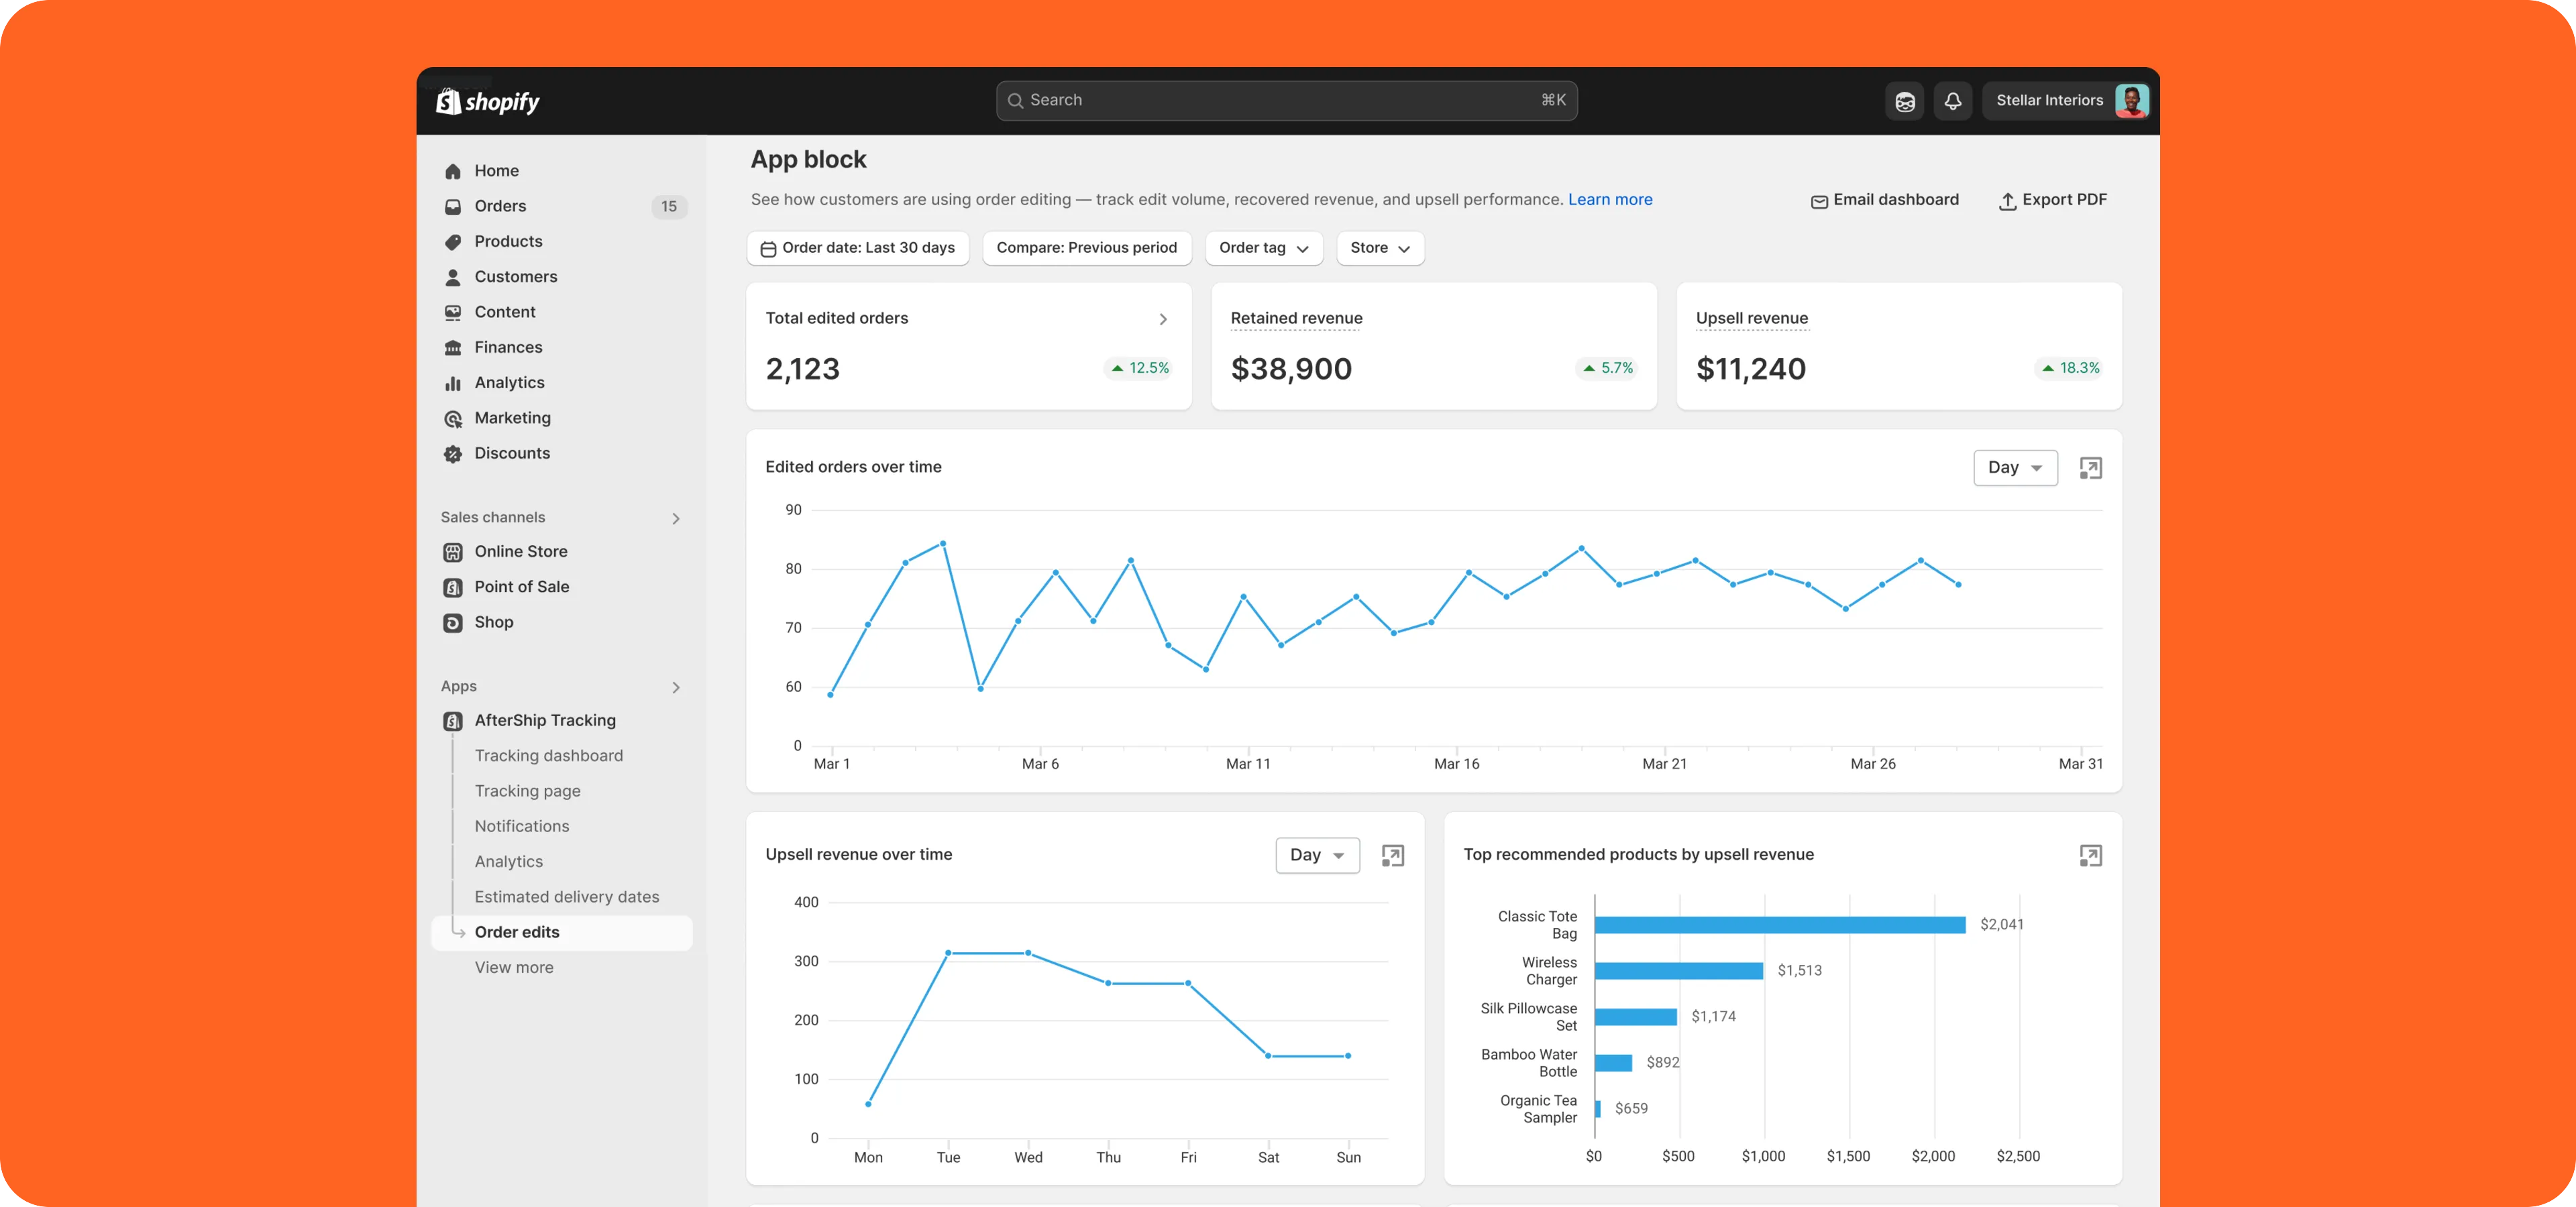
Task: Click the Classic Tote Bag bar
Action: [1780, 925]
